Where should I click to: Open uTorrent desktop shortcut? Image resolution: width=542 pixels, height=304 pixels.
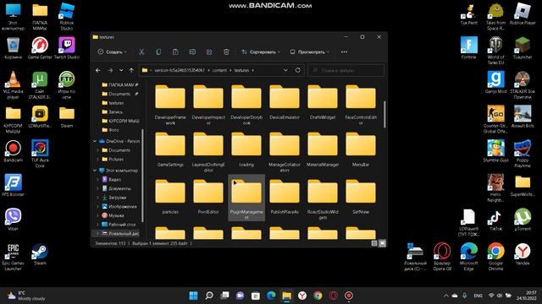click(523, 220)
